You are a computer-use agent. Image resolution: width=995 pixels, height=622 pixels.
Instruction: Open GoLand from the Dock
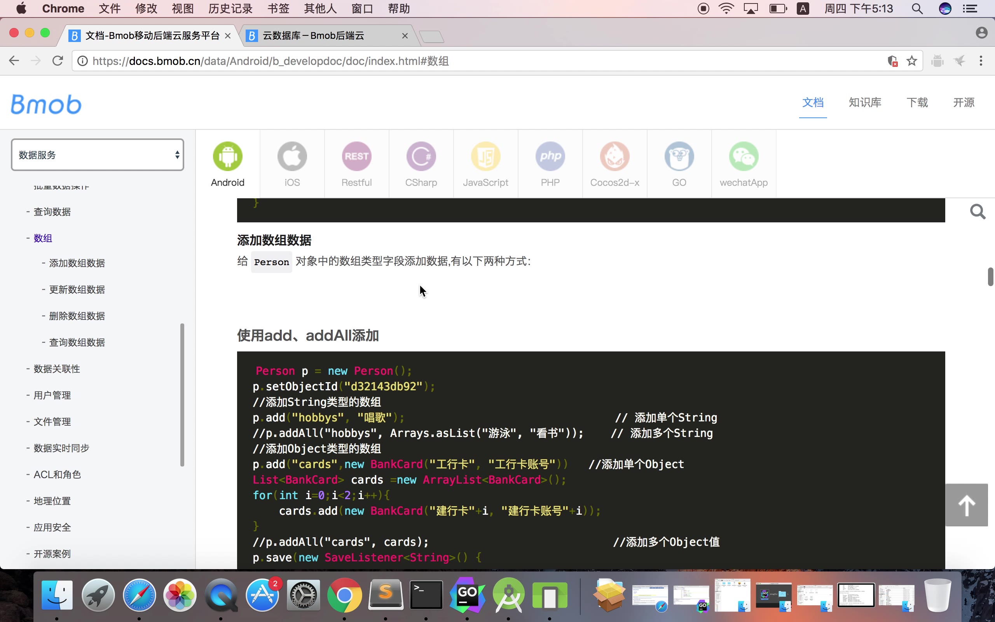[467, 595]
